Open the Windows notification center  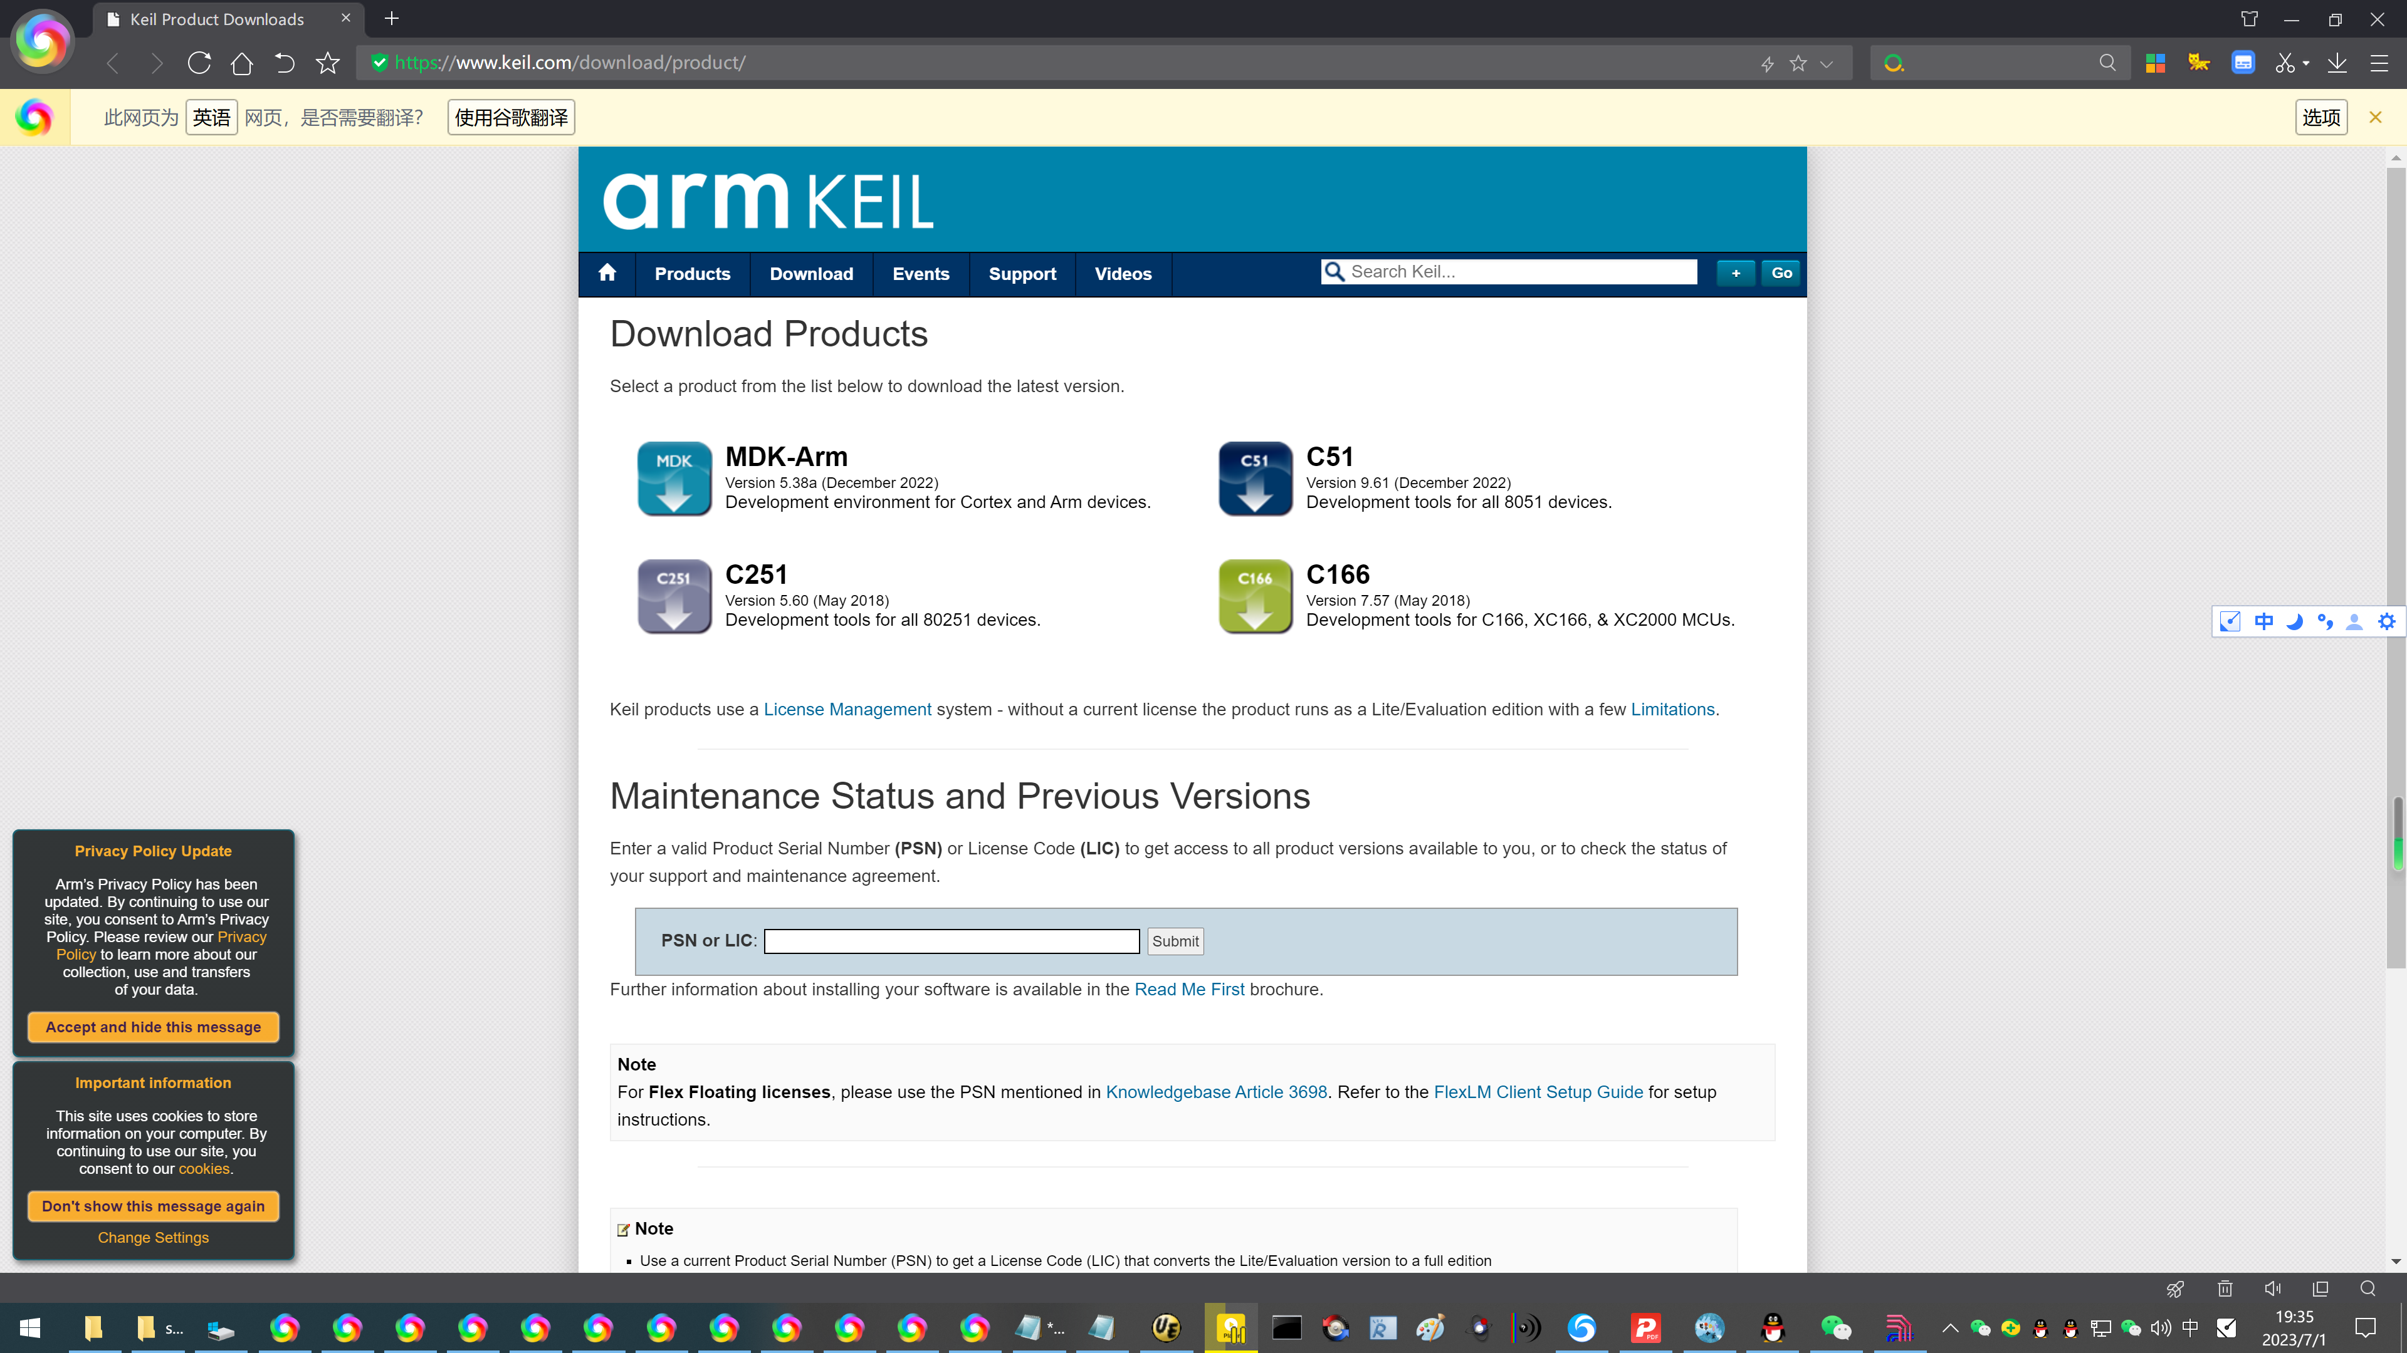point(2365,1328)
